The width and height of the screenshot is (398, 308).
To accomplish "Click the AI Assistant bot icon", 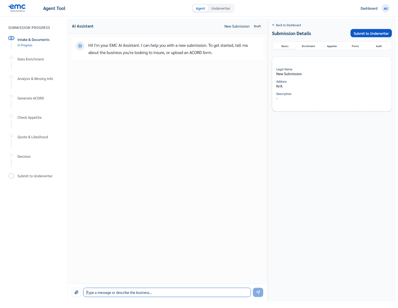I will [x=80, y=46].
